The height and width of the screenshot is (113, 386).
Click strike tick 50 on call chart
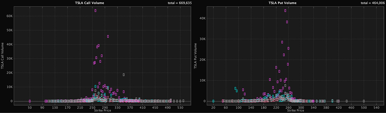(30, 108)
